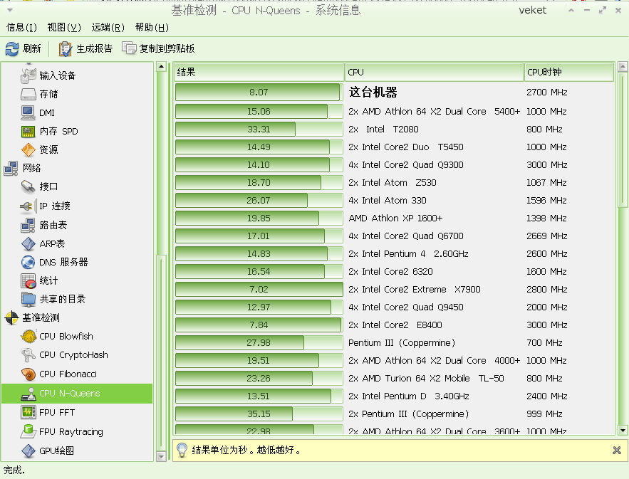Open the window menu arrow in title bar

click(x=10, y=10)
